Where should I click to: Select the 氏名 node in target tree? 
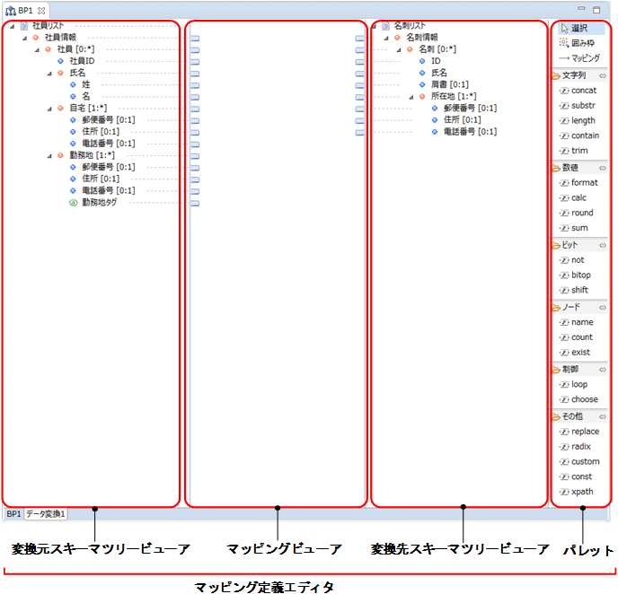pos(439,73)
